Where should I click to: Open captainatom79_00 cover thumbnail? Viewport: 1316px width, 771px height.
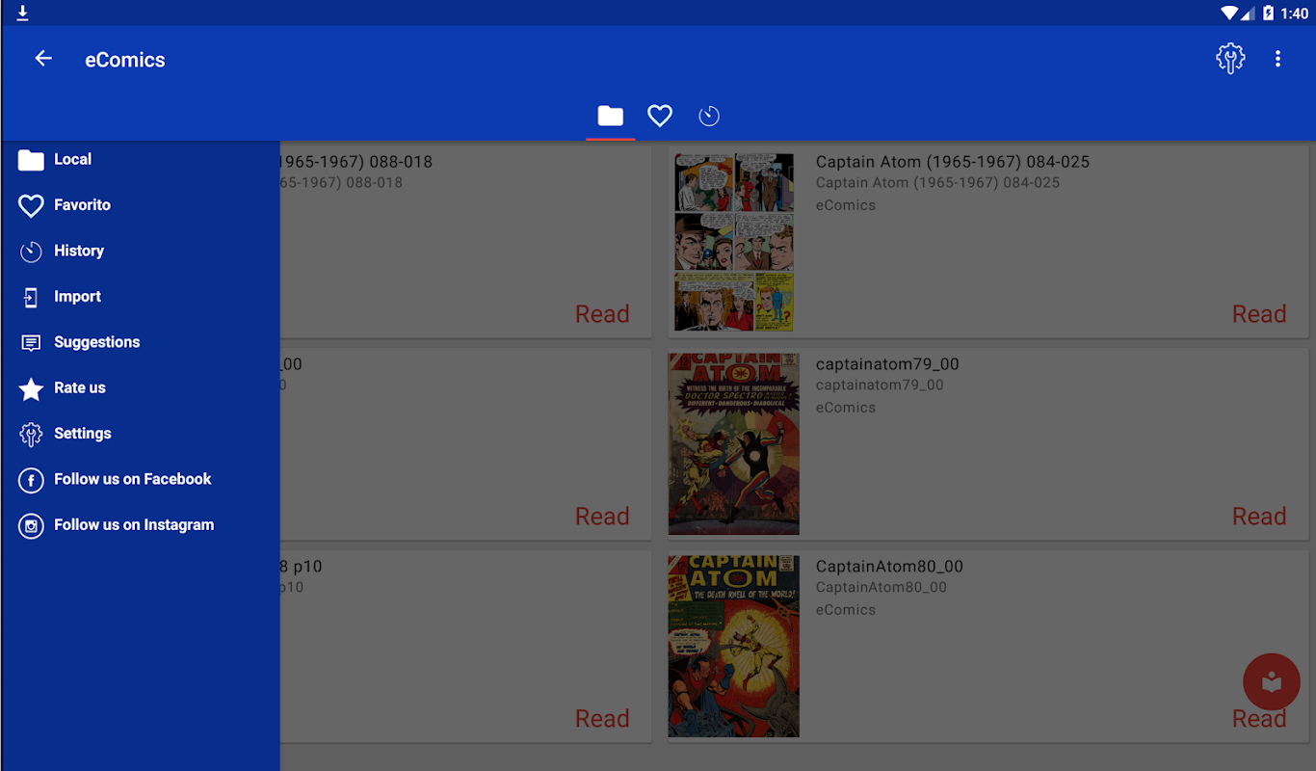[x=734, y=443]
